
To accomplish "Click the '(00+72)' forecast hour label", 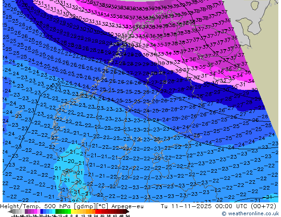I will (264, 206).
